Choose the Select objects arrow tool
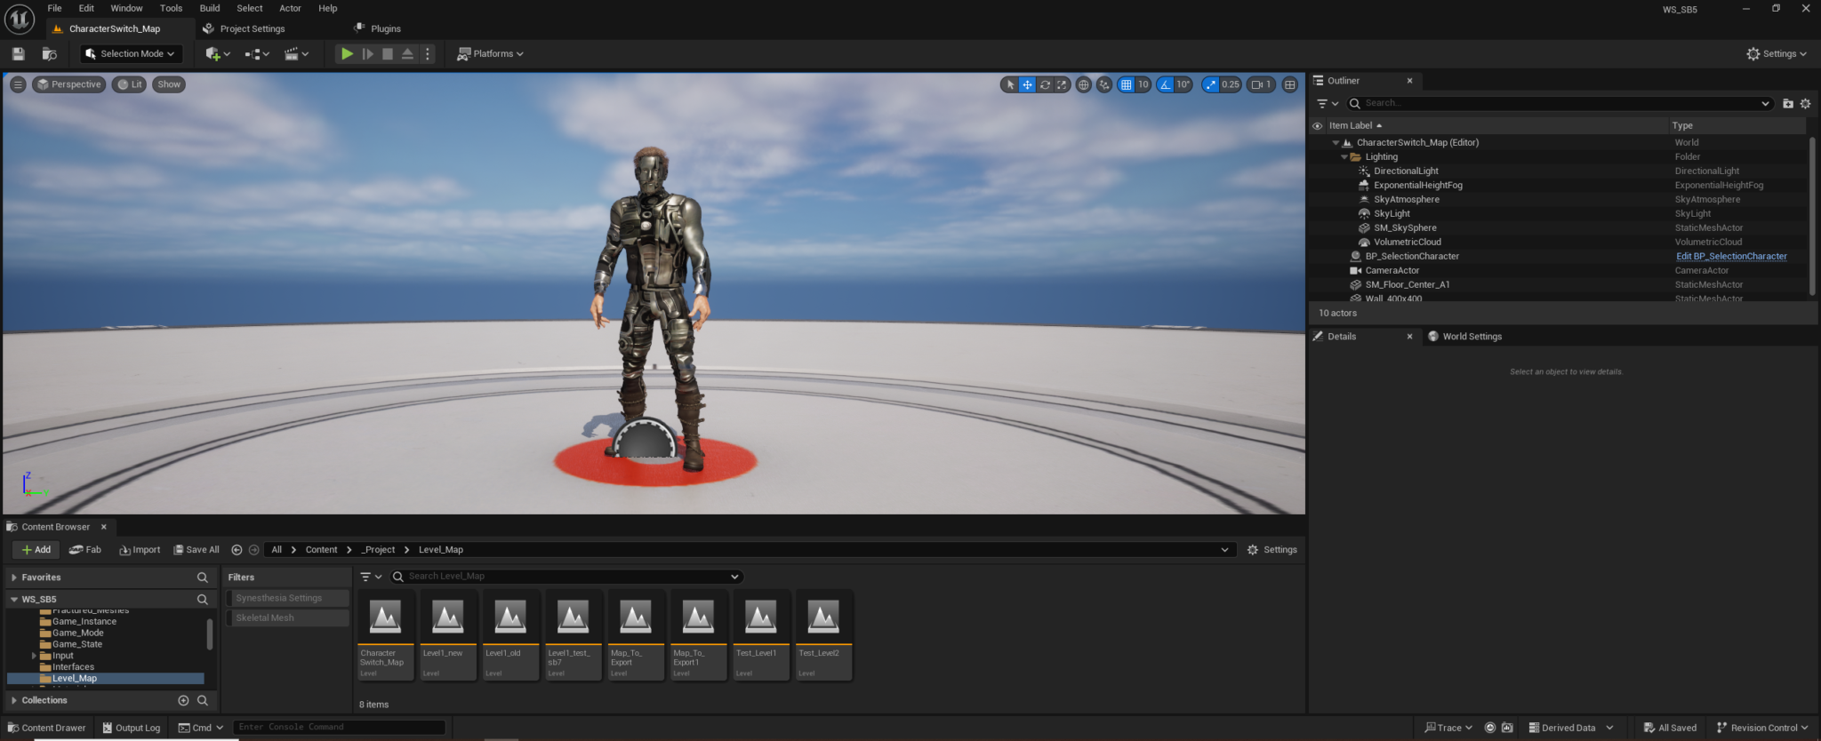 coord(1010,84)
